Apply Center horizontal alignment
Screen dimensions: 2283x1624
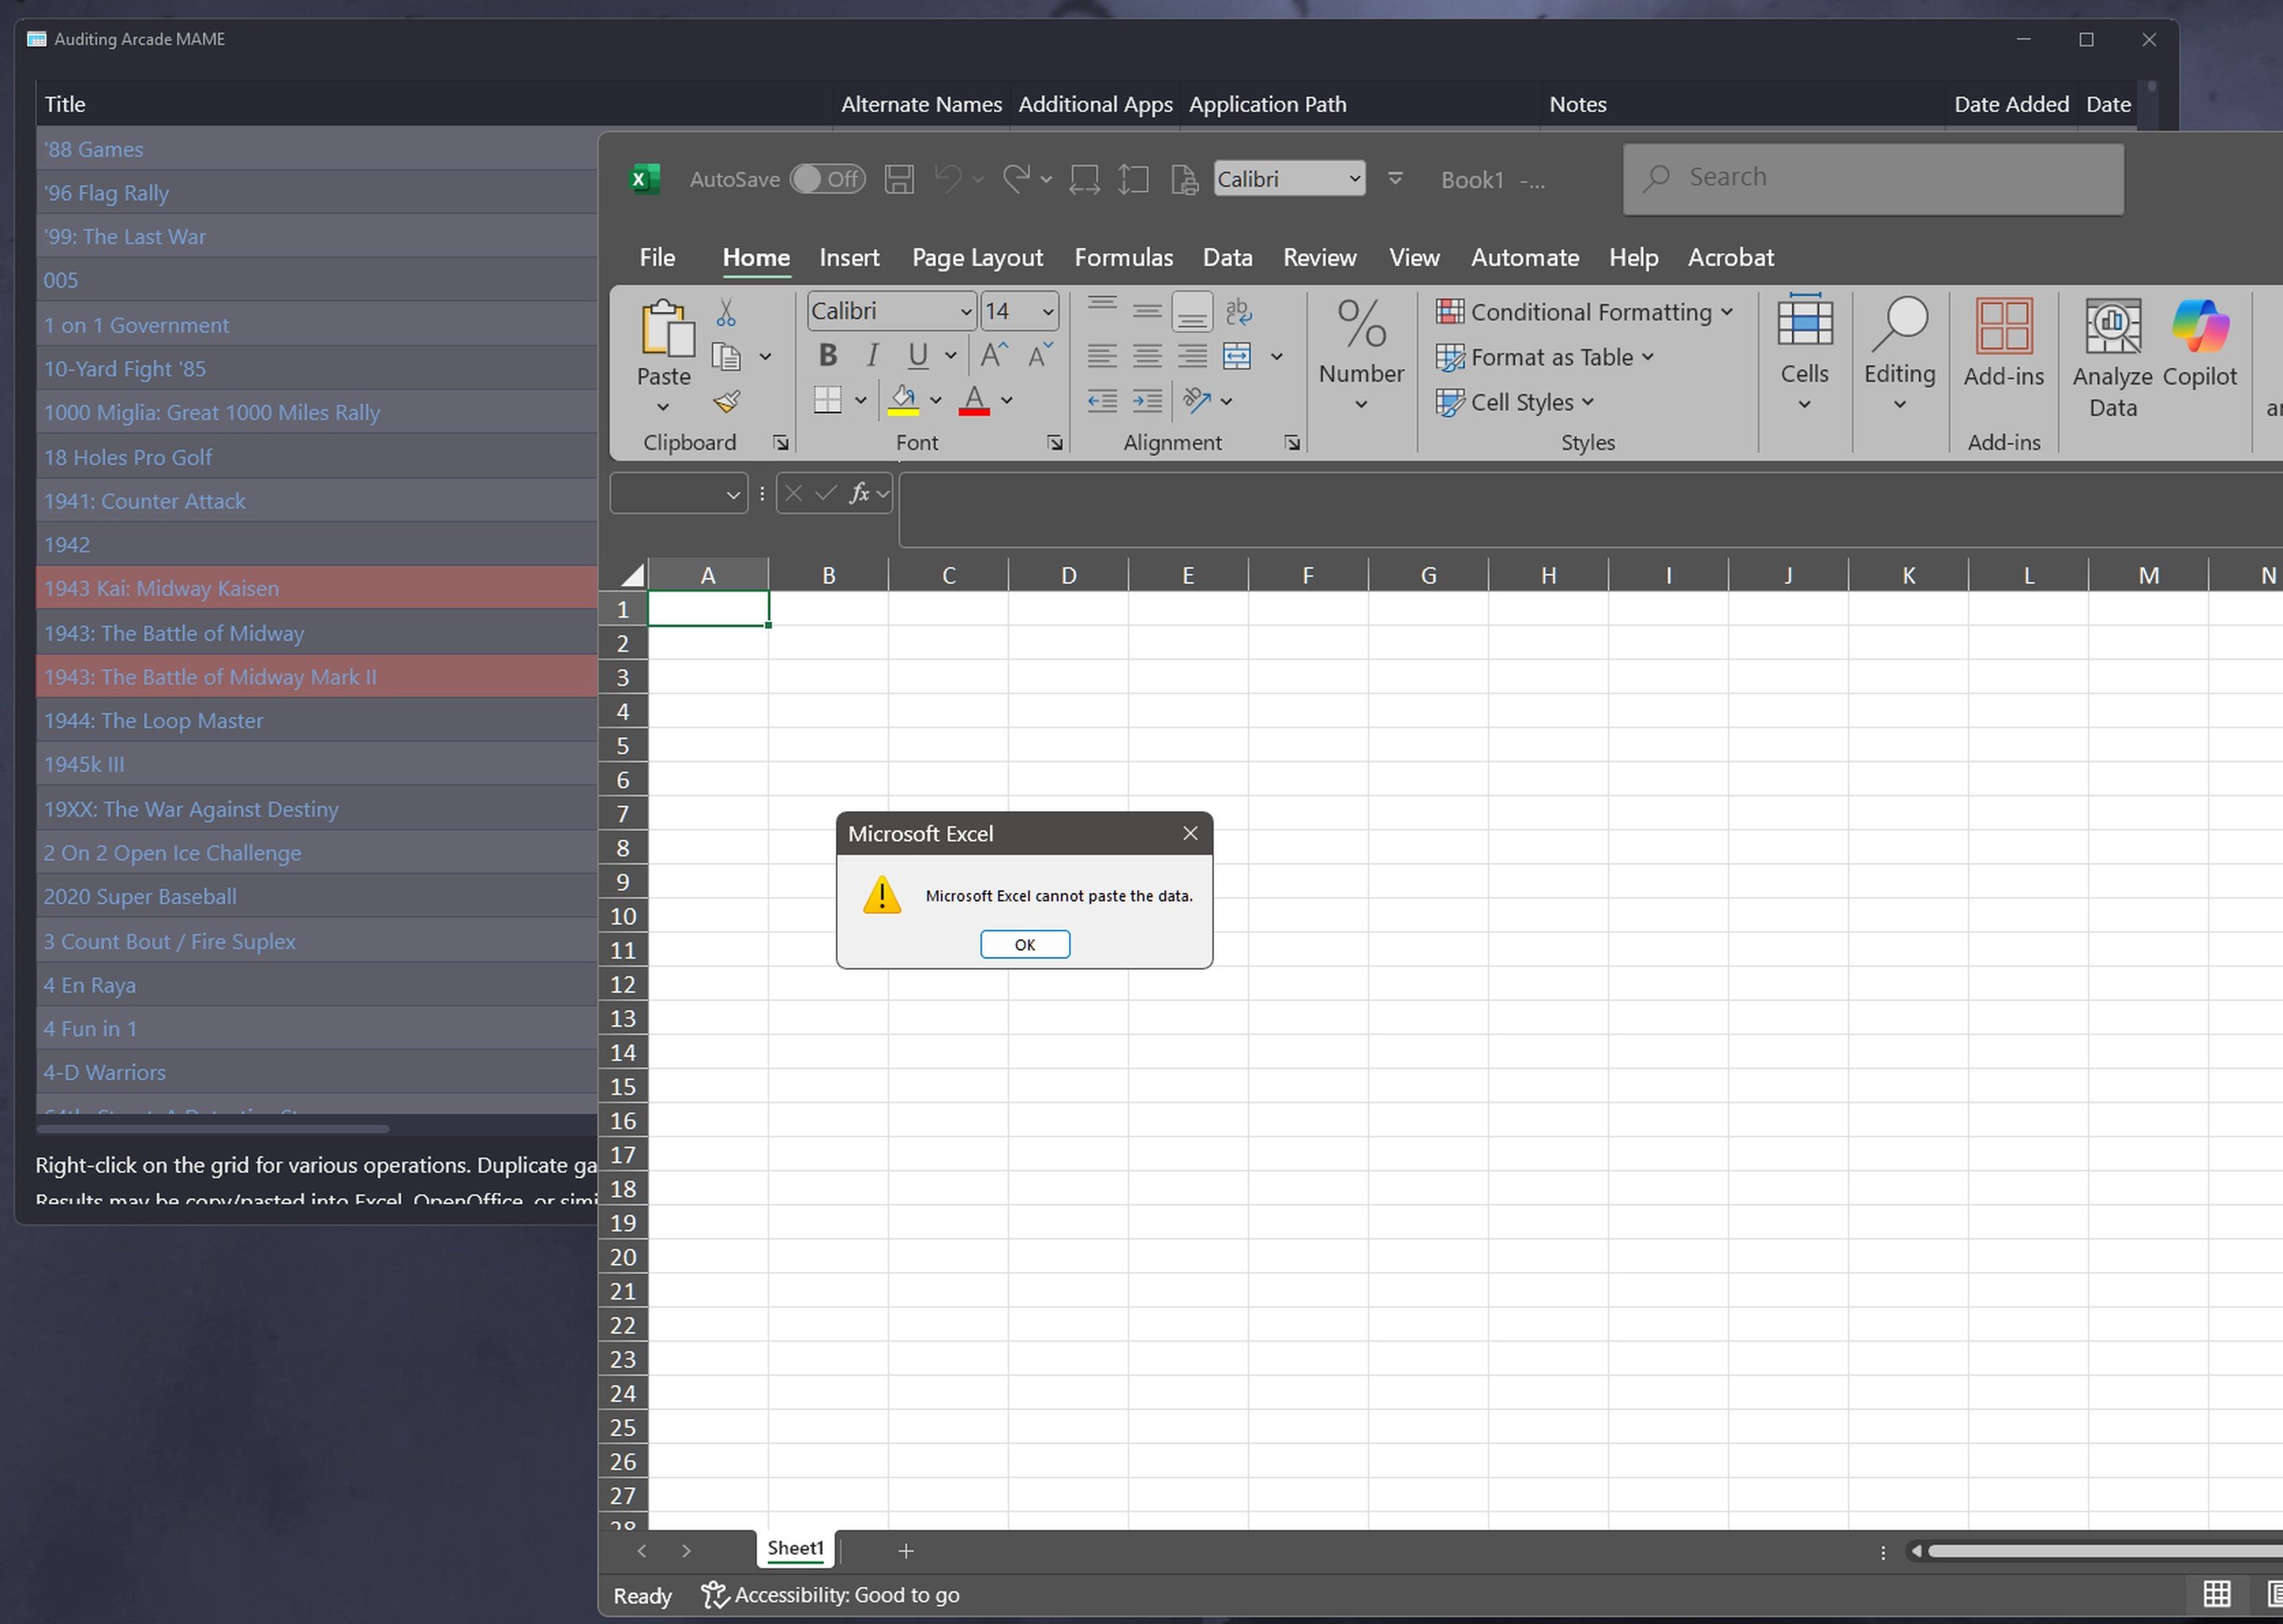[x=1147, y=356]
